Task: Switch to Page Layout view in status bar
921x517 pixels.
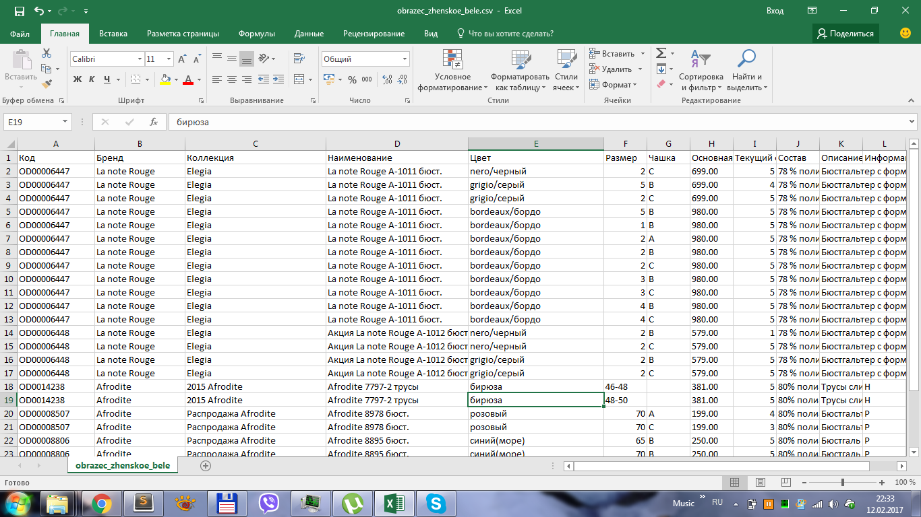Action: point(761,483)
